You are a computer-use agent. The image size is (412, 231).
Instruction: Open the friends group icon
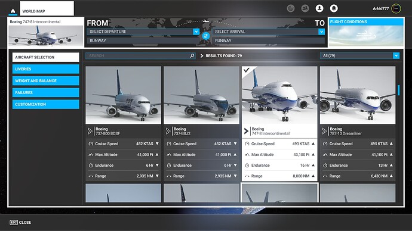click(305, 8)
